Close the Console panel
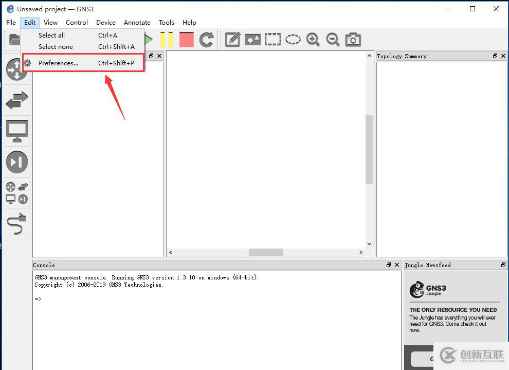This screenshot has width=509, height=370. (x=397, y=265)
